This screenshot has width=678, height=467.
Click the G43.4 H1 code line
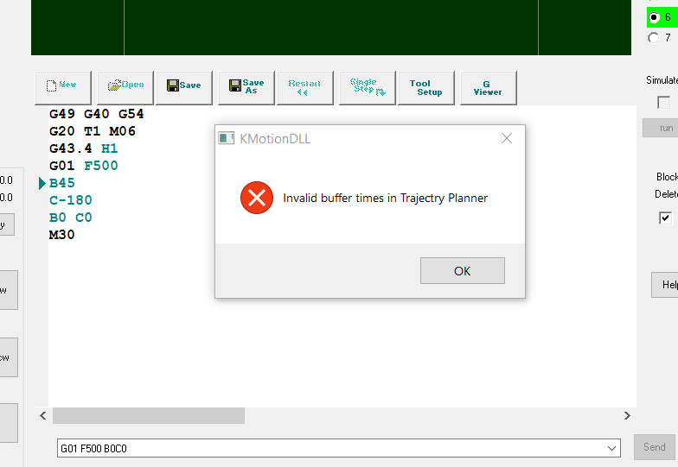tap(84, 148)
